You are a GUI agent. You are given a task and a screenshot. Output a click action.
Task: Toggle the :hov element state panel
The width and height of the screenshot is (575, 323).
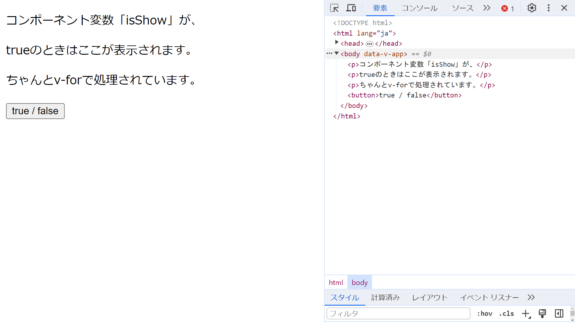pyautogui.click(x=485, y=313)
